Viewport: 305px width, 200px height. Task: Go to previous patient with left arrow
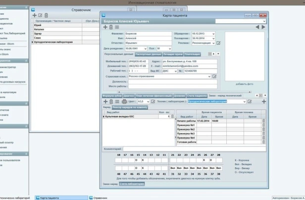(257, 27)
